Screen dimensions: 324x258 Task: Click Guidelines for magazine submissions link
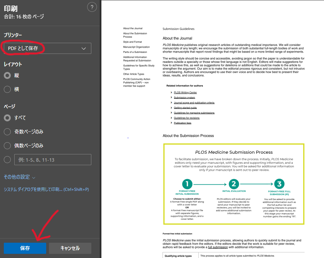pos(194,113)
